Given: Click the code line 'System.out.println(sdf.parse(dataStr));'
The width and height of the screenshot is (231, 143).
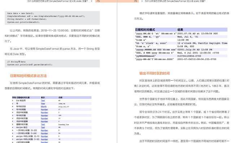Looking at the screenshot, I should pyautogui.click(x=30, y=65).
